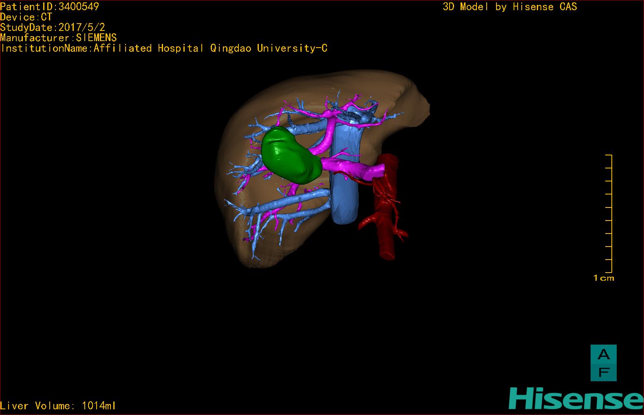Click the 1cm scale bar label
This screenshot has width=644, height=415.
(x=604, y=278)
